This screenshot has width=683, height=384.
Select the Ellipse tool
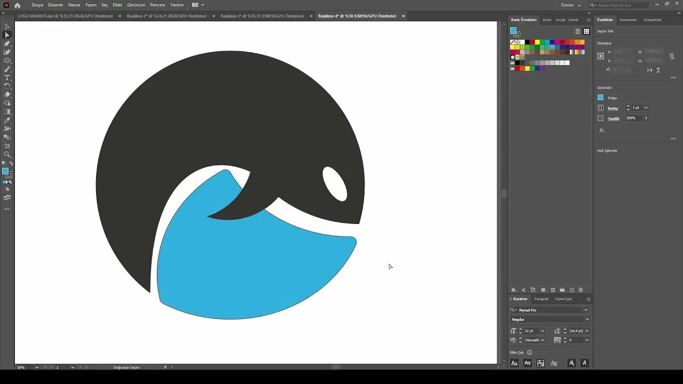point(7,60)
